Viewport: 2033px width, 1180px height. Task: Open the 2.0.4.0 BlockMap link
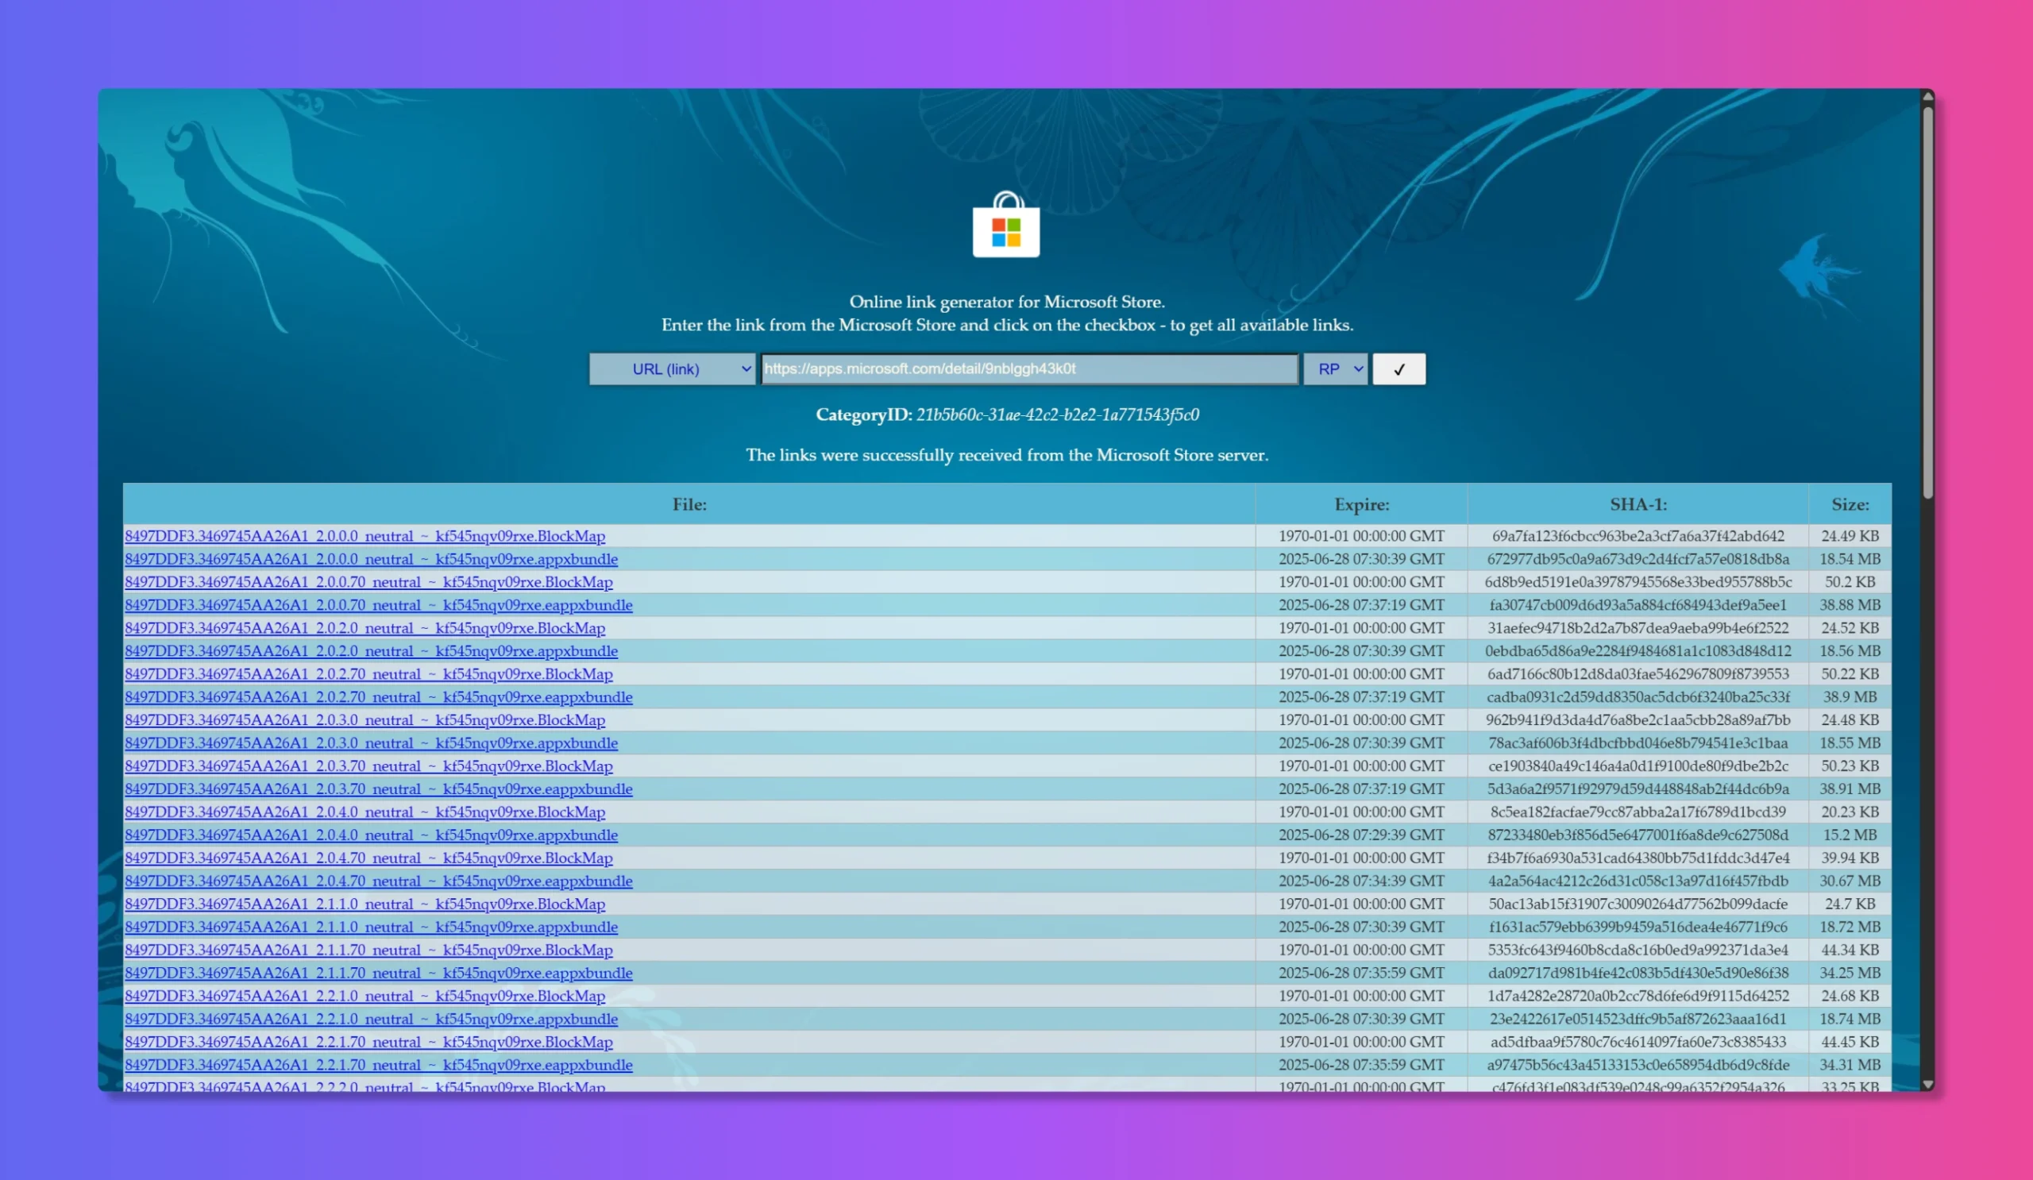click(365, 812)
